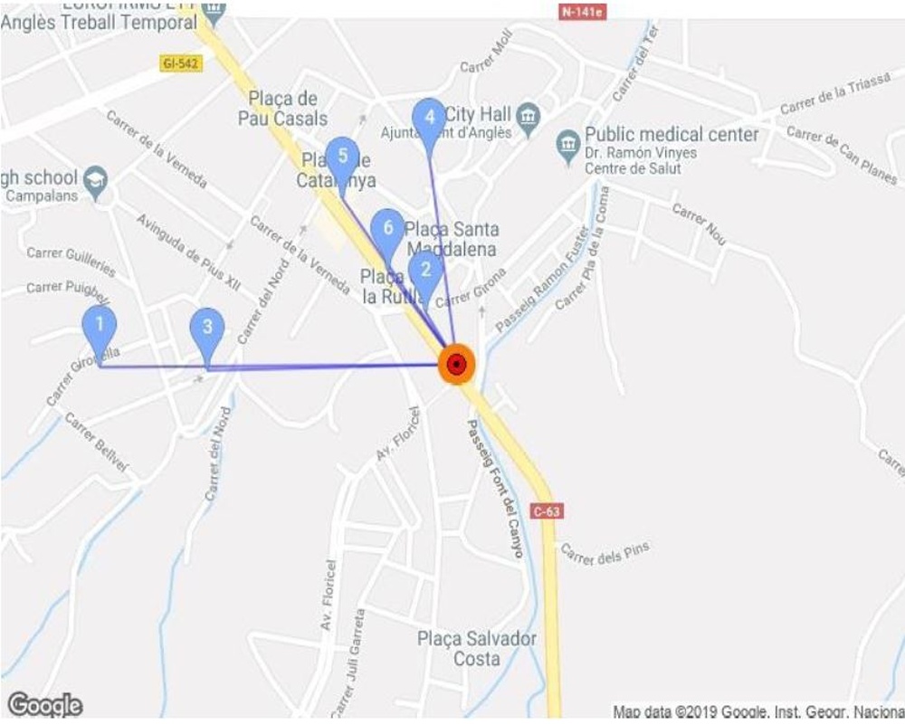Click the Anglès Treball Temporal place icon

click(x=214, y=14)
